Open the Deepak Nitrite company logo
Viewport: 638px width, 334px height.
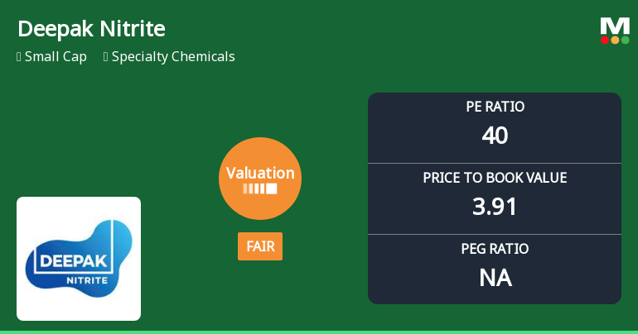[79, 259]
